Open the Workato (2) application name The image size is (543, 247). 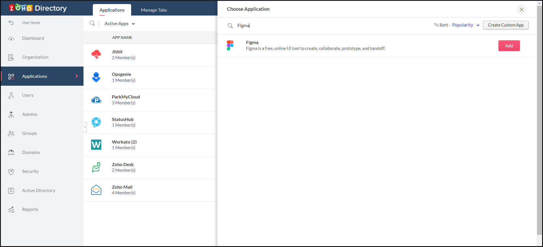pos(124,142)
